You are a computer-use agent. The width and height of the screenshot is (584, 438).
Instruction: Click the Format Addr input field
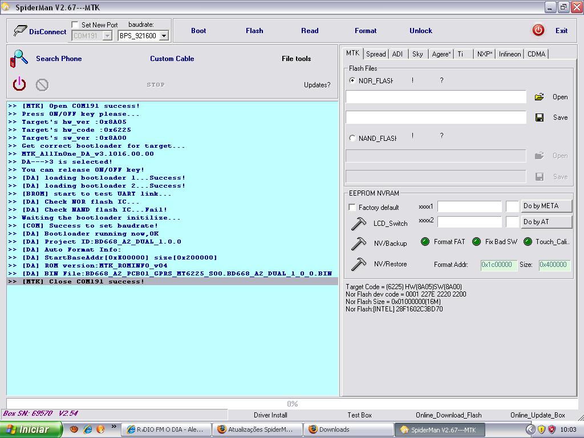click(x=498, y=265)
